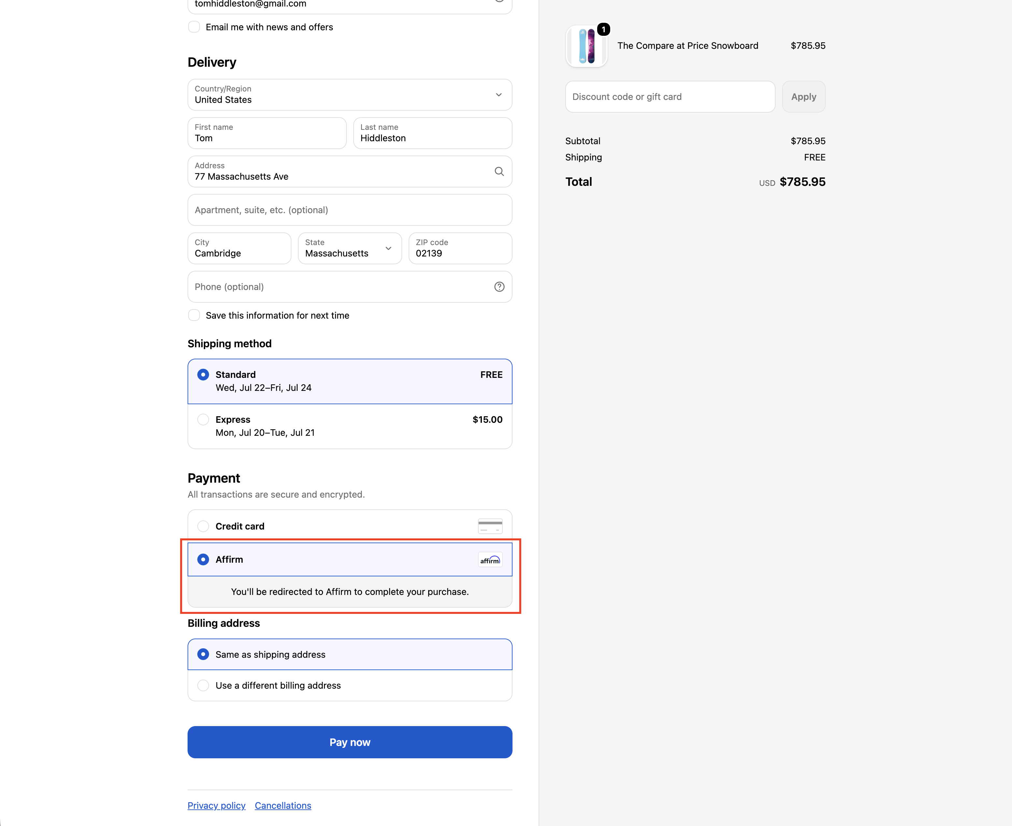1012x826 pixels.
Task: Click the Affirm logo icon
Action: [490, 560]
